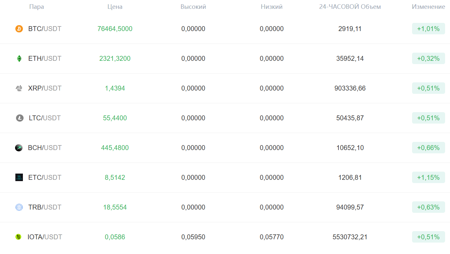The height and width of the screenshot is (254, 450).
Task: Click the dark ETC coin icon
Action: tap(19, 178)
